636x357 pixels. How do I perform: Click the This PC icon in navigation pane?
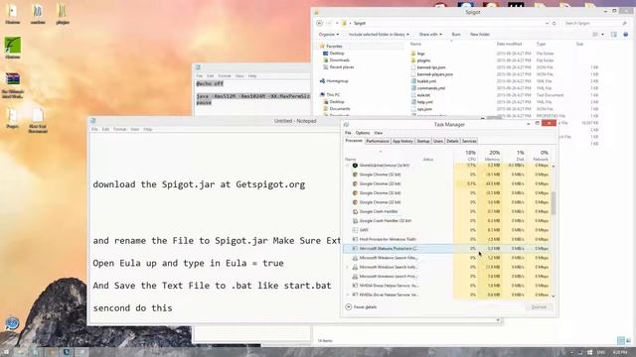point(322,95)
